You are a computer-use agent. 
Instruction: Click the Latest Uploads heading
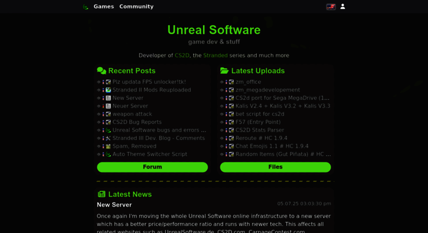(258, 71)
